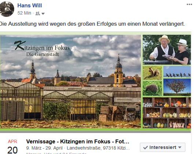
Task: Click the Interessiert checkmark icon
Action: (146, 147)
